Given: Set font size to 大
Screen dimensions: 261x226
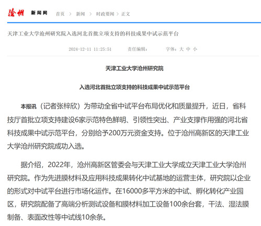Looking at the screenshot, I should 181,49.
